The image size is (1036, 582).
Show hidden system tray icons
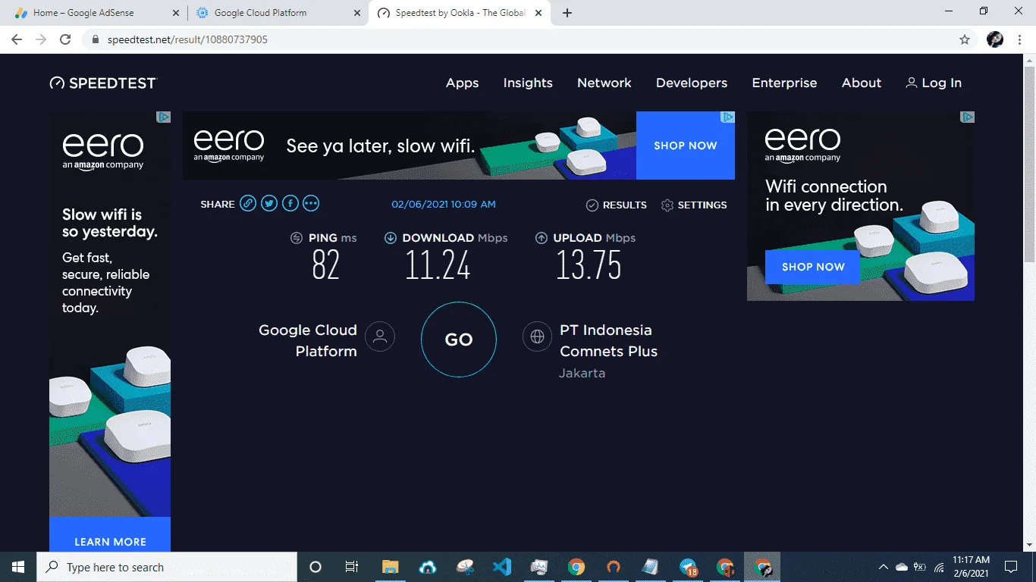coord(883,567)
